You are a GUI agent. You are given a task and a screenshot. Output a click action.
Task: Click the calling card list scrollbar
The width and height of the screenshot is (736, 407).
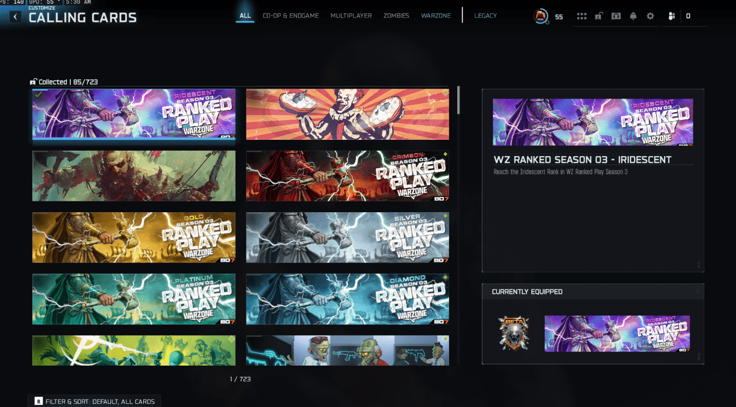coord(458,101)
